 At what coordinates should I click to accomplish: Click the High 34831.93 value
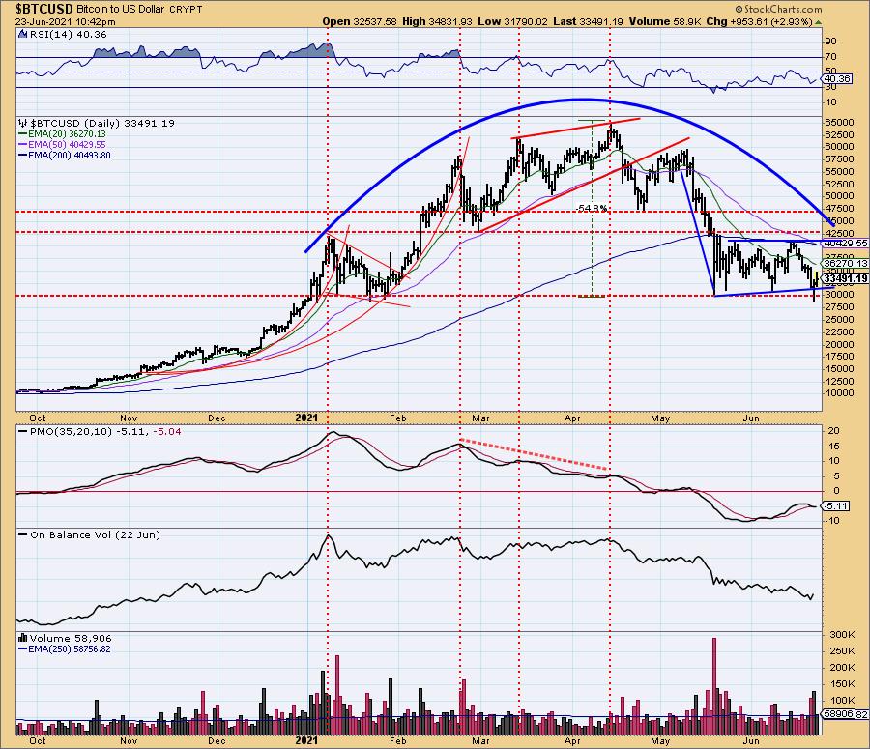(438, 21)
